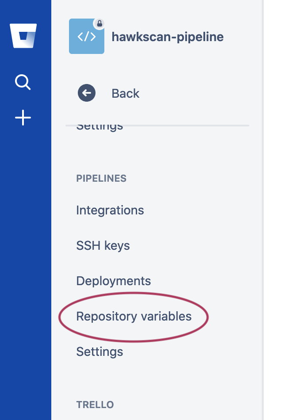Image resolution: width=283 pixels, height=420 pixels.
Task: Select SSH keys from sidebar
Action: [103, 245]
